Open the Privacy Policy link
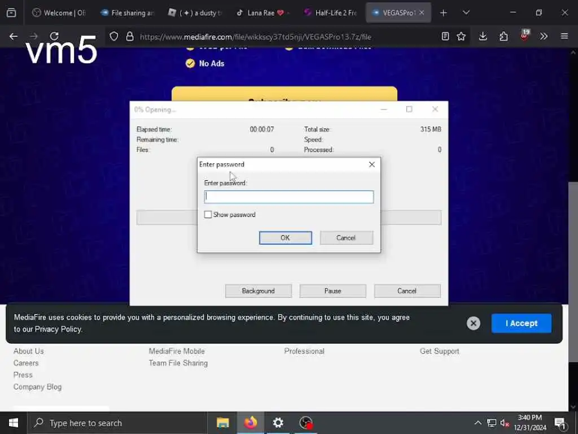Viewport: 578px width, 434px height. [x=58, y=329]
